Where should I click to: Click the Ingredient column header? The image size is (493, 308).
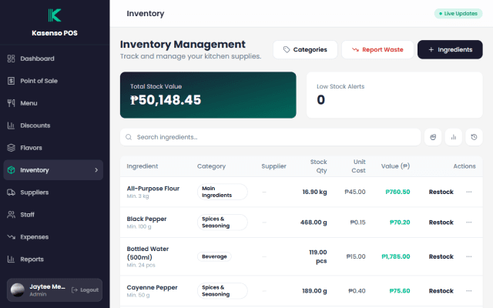coord(142,166)
